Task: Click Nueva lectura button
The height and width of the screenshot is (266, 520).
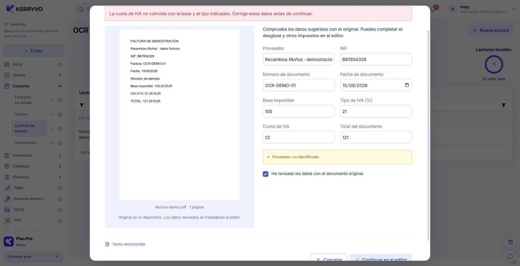Action: pos(491,30)
